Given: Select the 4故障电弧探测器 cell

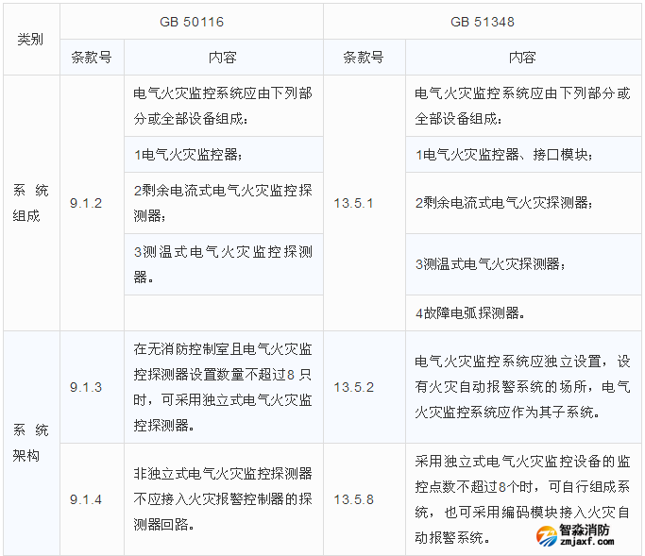Looking at the screenshot, I should (522, 312).
